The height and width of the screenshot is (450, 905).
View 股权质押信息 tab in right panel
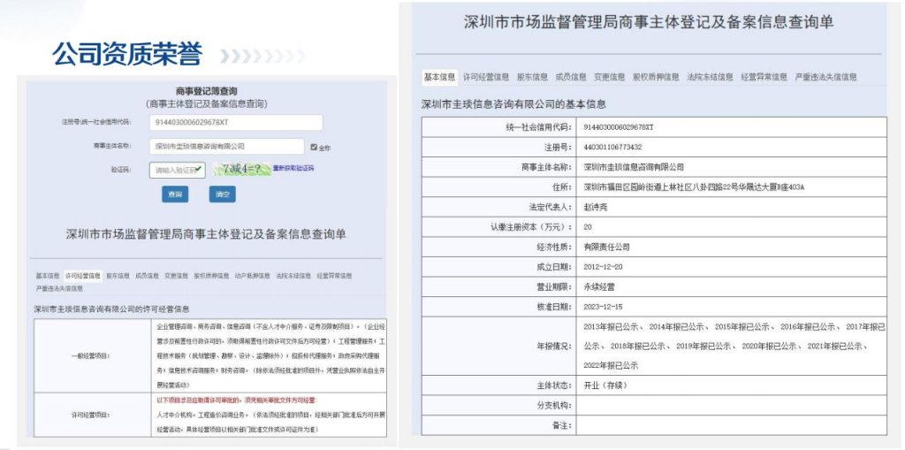pos(656,77)
